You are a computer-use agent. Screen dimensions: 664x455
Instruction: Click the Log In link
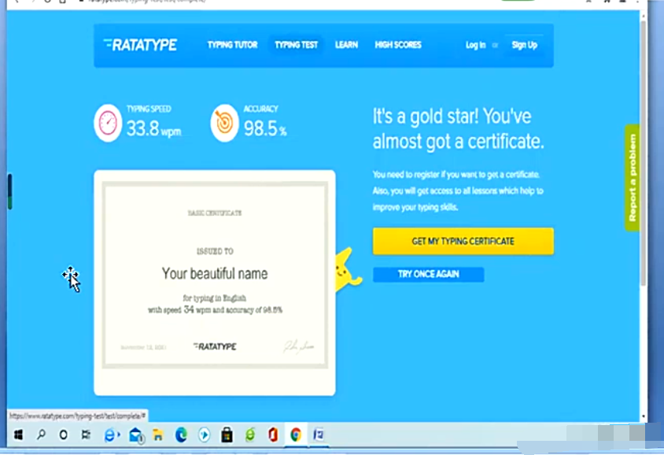pos(475,45)
